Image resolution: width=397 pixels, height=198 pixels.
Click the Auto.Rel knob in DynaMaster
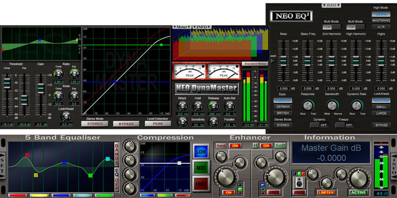(229, 106)
